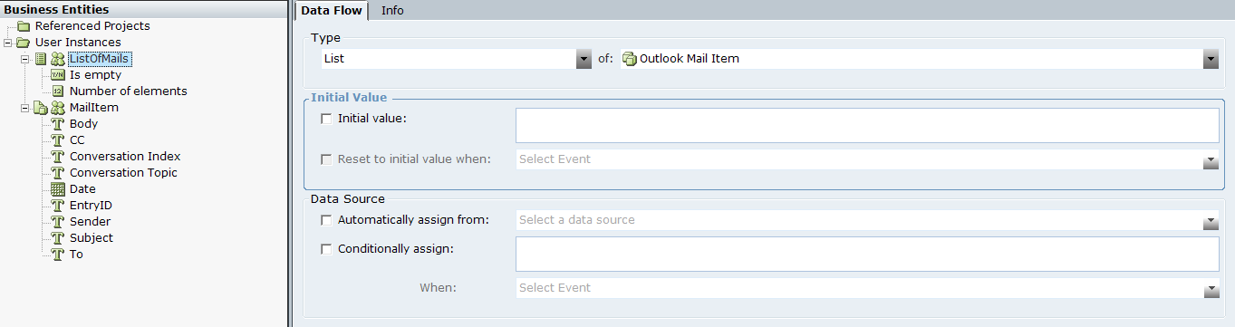
Task: Select the Conversation Topic field
Action: pyautogui.click(x=123, y=173)
